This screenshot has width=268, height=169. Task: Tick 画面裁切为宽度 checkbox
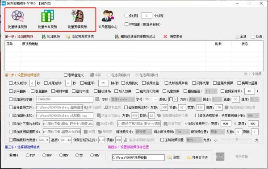tap(11, 140)
